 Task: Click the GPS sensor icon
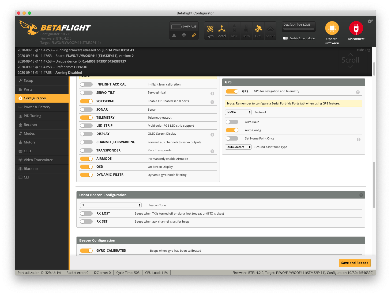click(258, 29)
